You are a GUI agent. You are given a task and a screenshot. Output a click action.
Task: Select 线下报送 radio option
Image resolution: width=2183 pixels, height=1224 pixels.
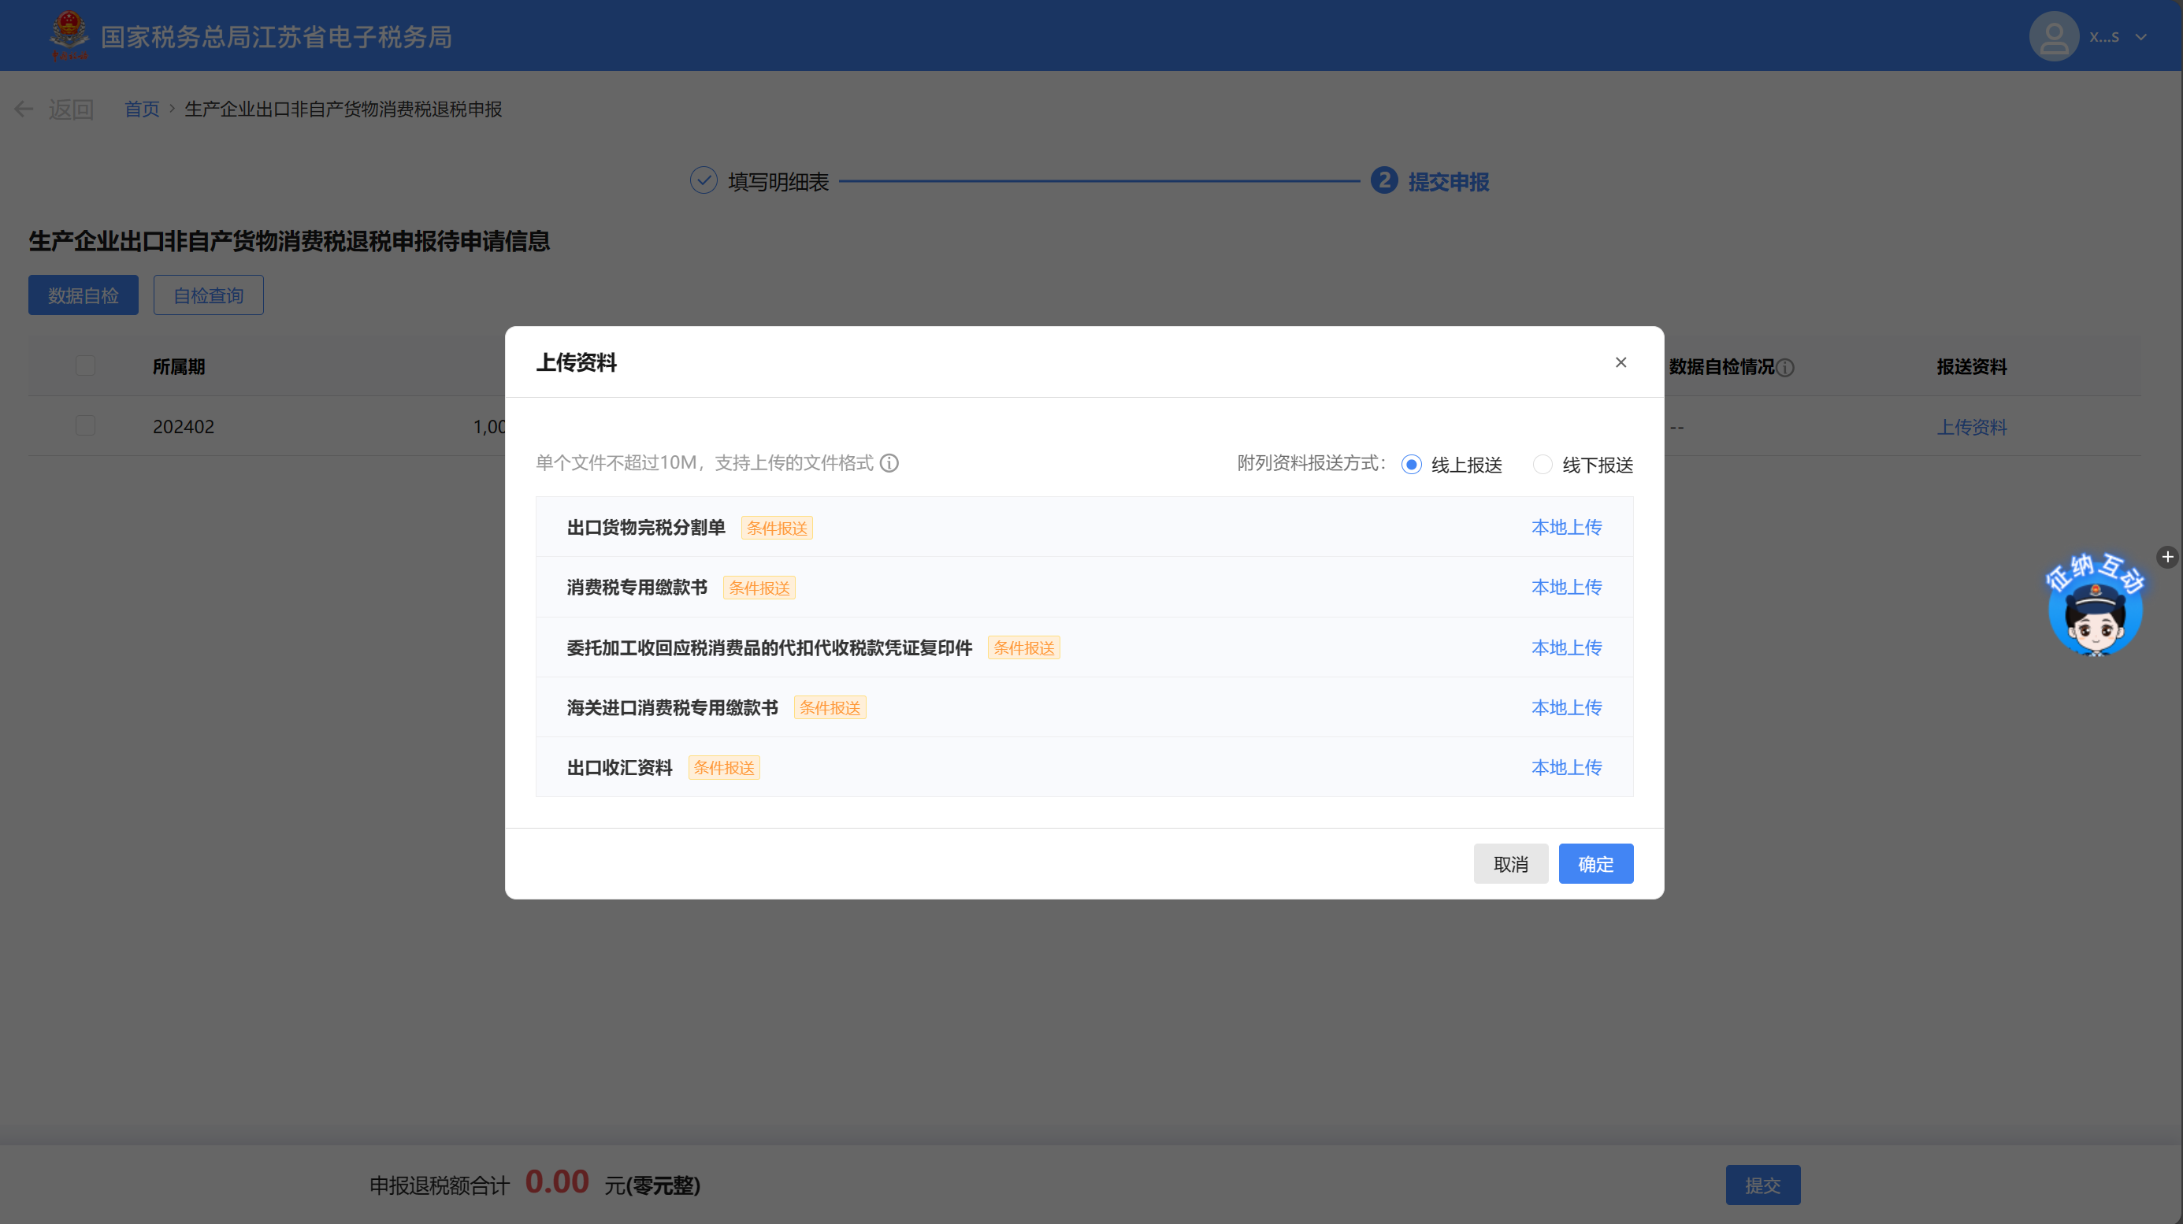1543,465
